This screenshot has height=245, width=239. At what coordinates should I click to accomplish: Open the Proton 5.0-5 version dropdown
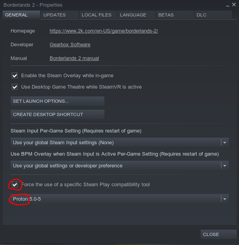click(x=224, y=199)
